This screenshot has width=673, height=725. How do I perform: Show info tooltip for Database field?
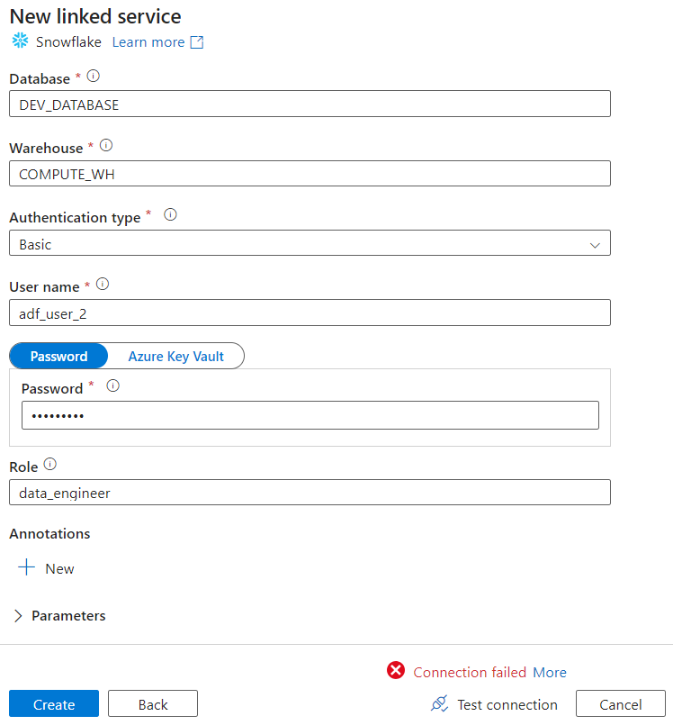click(x=94, y=76)
